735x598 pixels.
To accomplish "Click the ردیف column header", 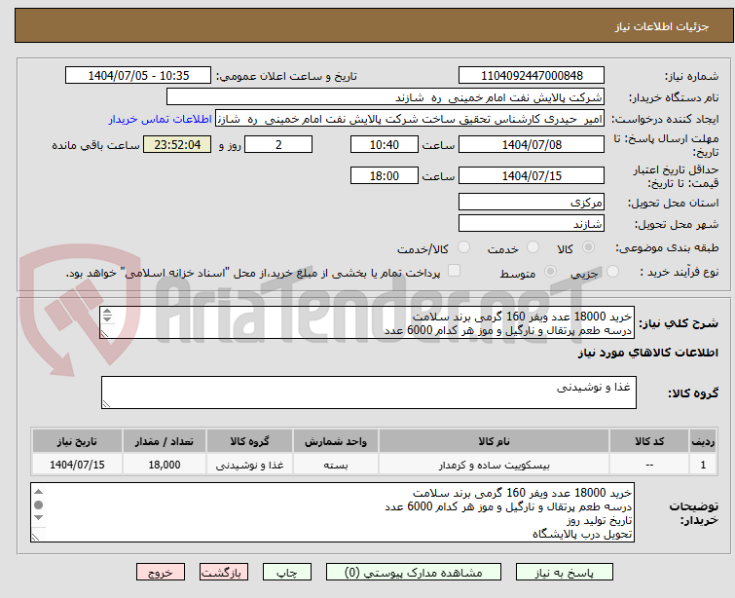I will (703, 441).
